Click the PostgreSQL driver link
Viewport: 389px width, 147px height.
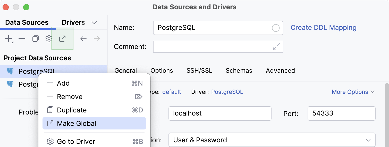click(x=227, y=92)
